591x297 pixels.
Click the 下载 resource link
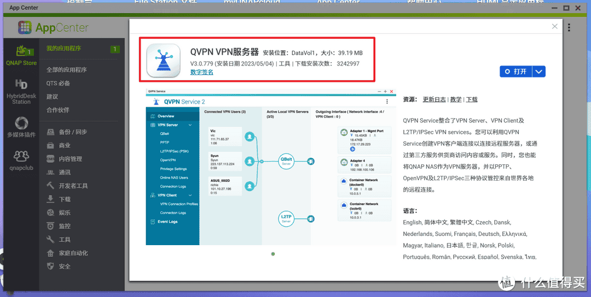(x=472, y=99)
